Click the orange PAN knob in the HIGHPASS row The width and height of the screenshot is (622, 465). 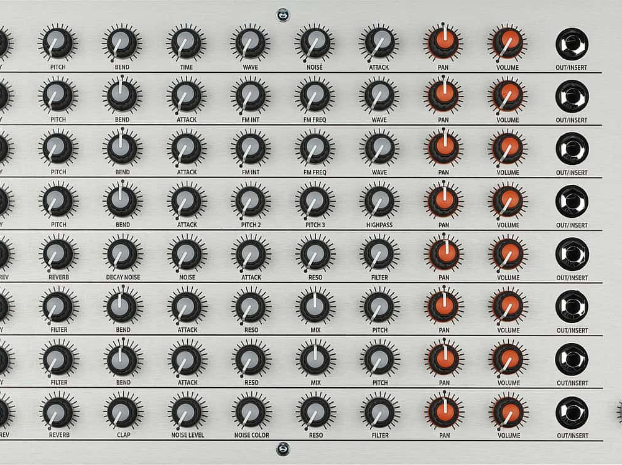tap(443, 200)
